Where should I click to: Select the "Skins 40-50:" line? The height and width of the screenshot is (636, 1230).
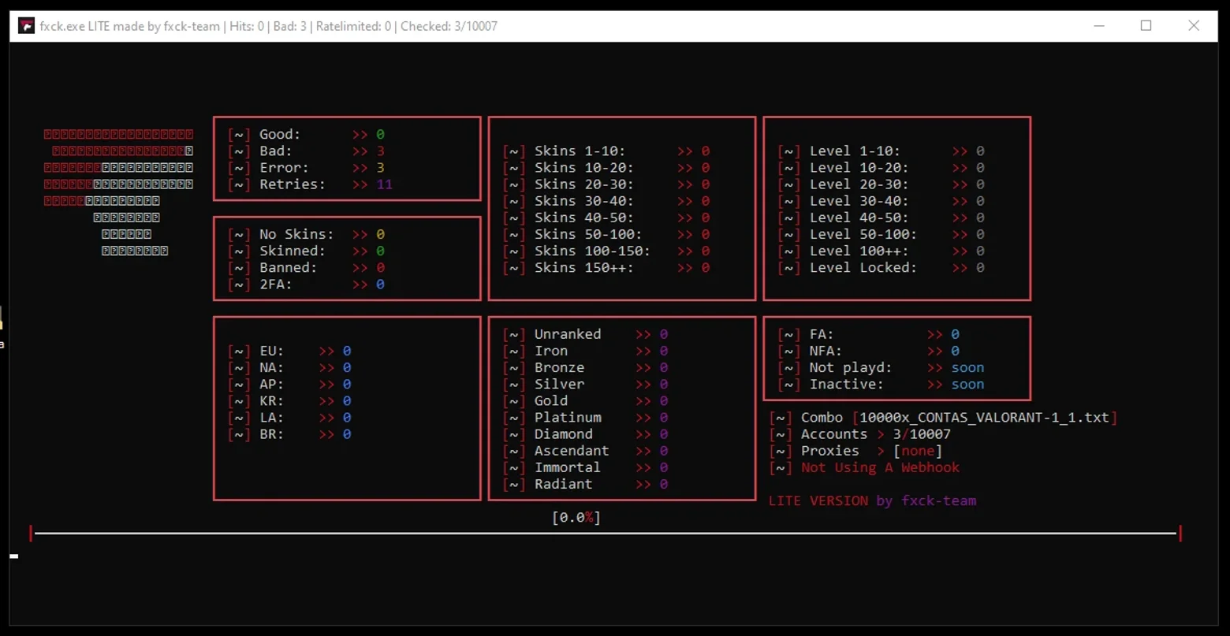pos(607,218)
